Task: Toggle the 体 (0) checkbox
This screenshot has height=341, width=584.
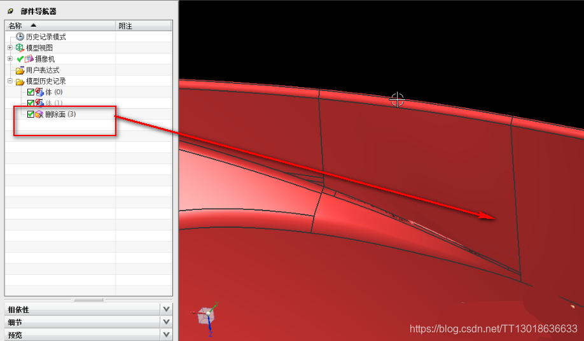Action: pos(31,92)
